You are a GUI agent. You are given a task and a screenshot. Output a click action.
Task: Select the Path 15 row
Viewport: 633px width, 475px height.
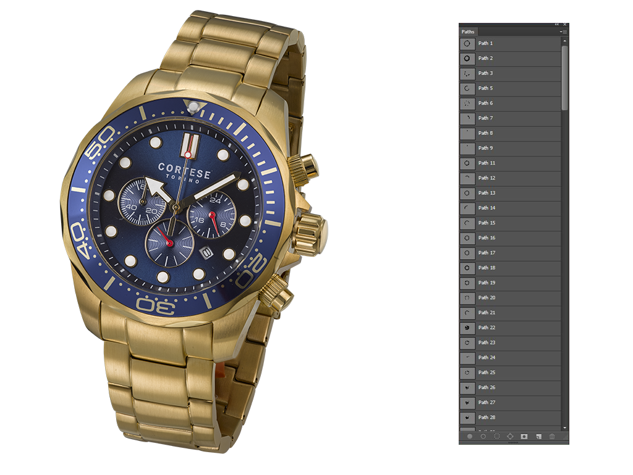pos(510,223)
